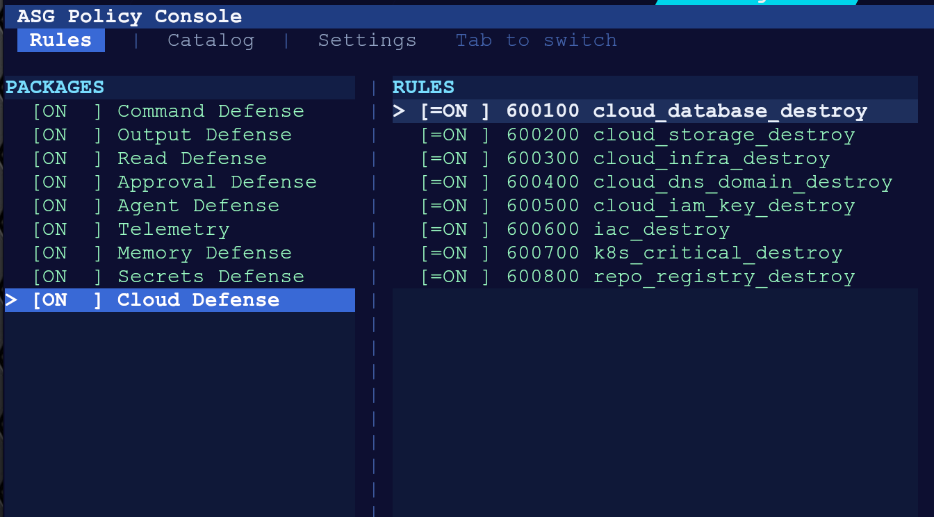Select the Secrets Defense package

coord(180,277)
